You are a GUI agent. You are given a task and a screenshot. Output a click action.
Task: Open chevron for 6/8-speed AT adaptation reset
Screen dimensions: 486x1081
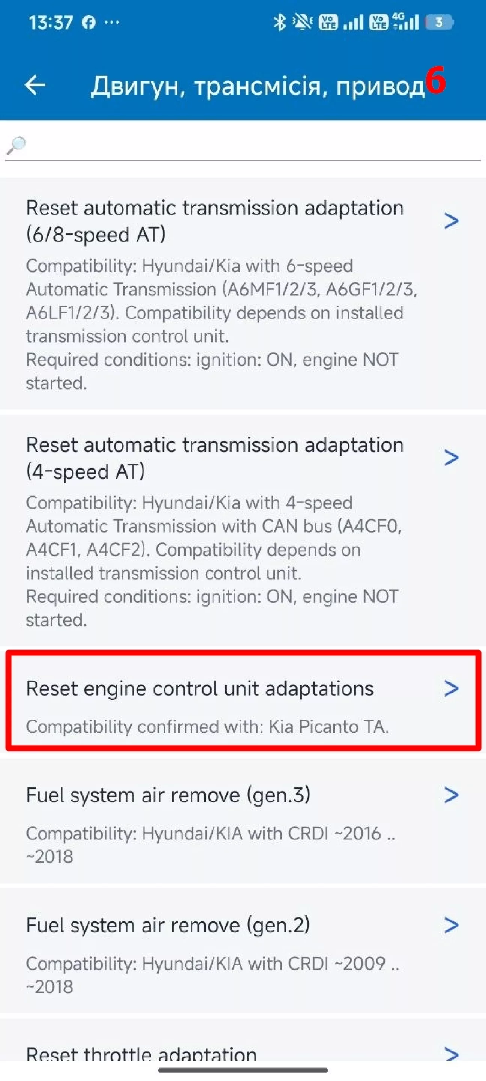pyautogui.click(x=451, y=221)
